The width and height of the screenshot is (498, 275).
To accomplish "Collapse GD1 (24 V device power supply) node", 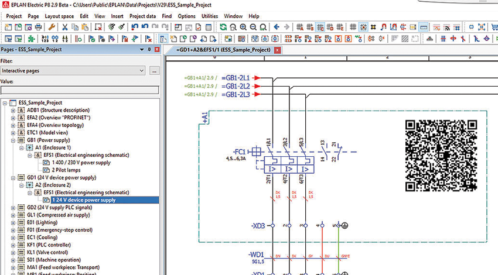I will (13, 178).
